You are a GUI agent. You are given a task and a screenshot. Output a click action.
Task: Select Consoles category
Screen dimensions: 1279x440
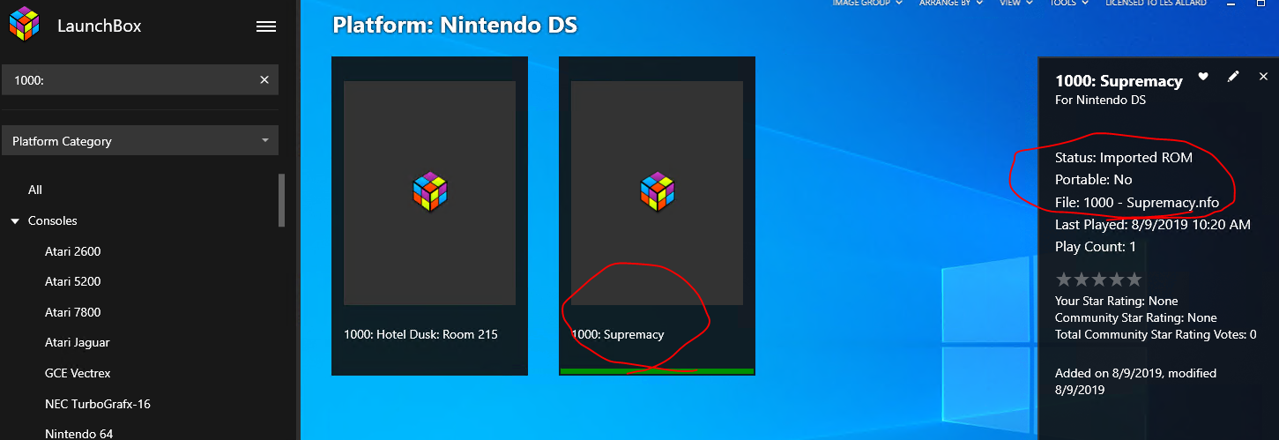[x=53, y=220]
